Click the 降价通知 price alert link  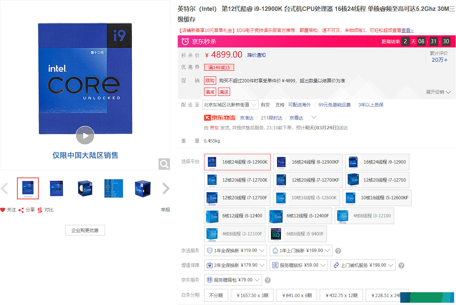[x=256, y=55]
